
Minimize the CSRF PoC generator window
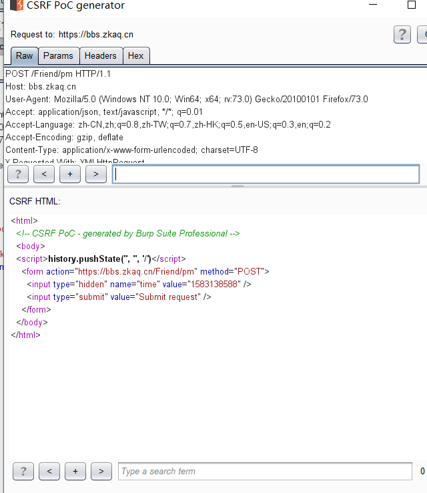coord(373,5)
